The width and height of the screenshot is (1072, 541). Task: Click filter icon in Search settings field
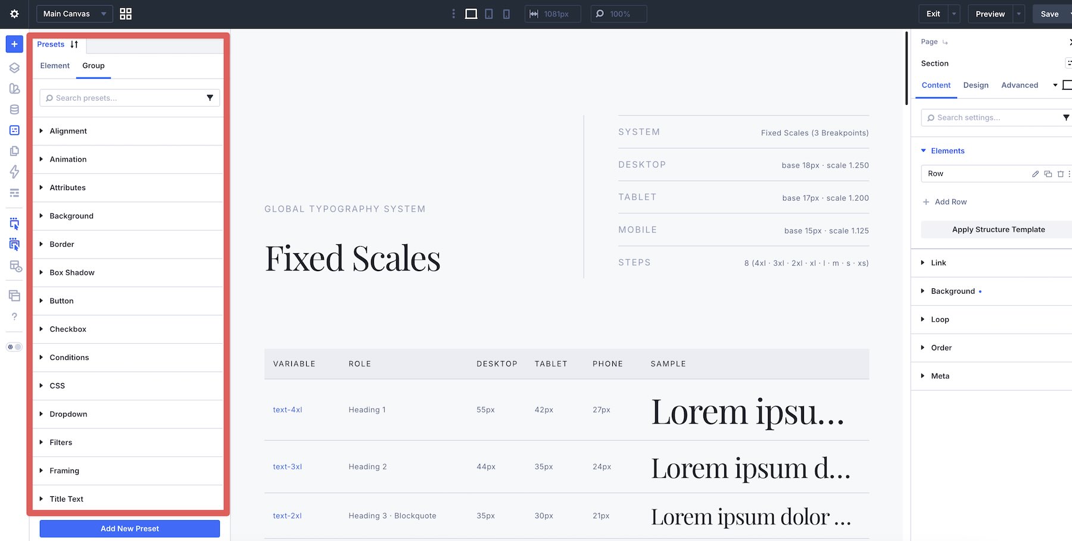pyautogui.click(x=1066, y=117)
